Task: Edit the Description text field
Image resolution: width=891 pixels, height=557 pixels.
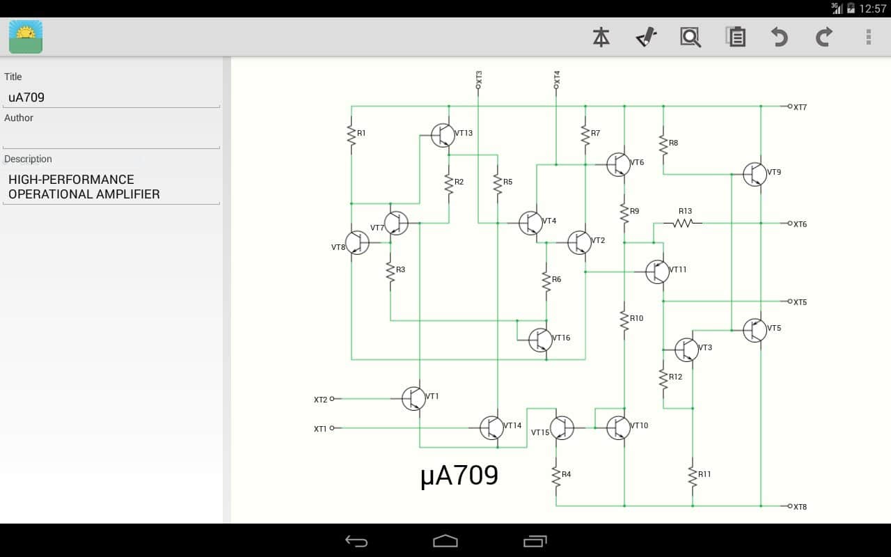Action: (x=111, y=187)
